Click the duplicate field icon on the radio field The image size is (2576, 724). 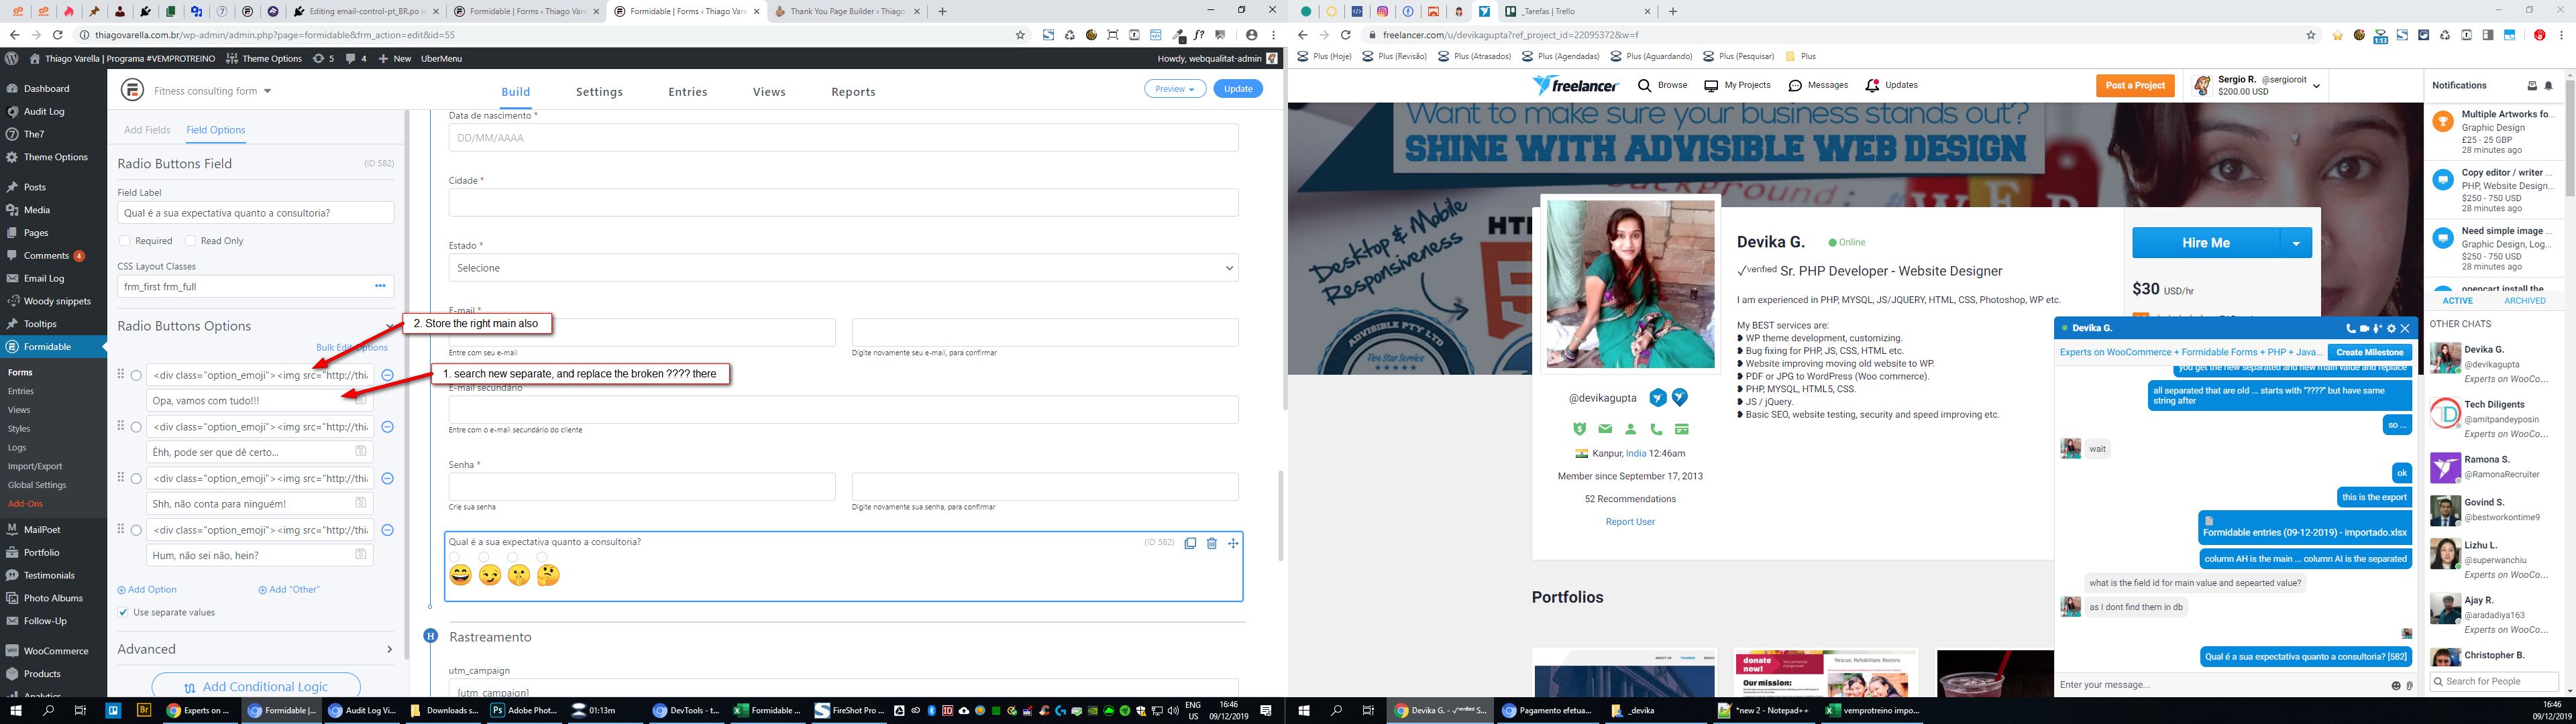click(1190, 543)
